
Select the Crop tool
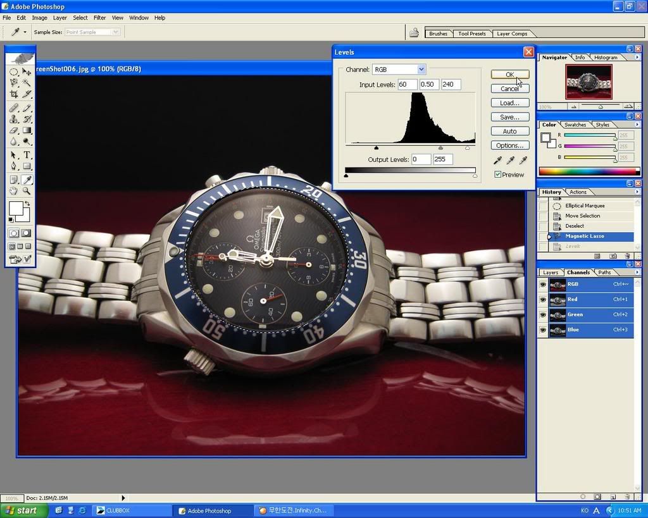tap(14, 94)
